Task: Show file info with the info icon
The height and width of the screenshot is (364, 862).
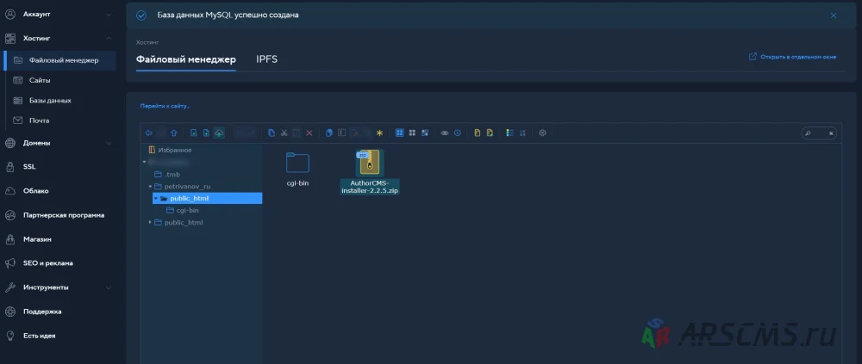Action: click(458, 133)
